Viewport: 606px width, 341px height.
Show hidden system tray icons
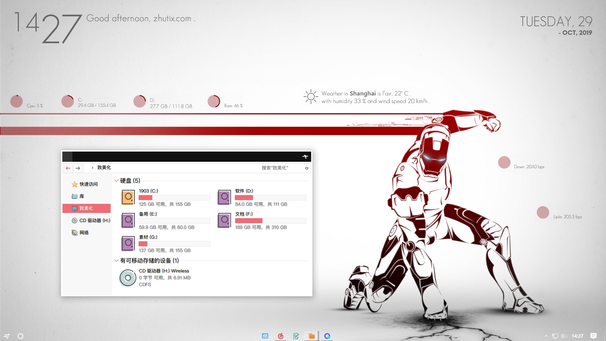(x=546, y=336)
